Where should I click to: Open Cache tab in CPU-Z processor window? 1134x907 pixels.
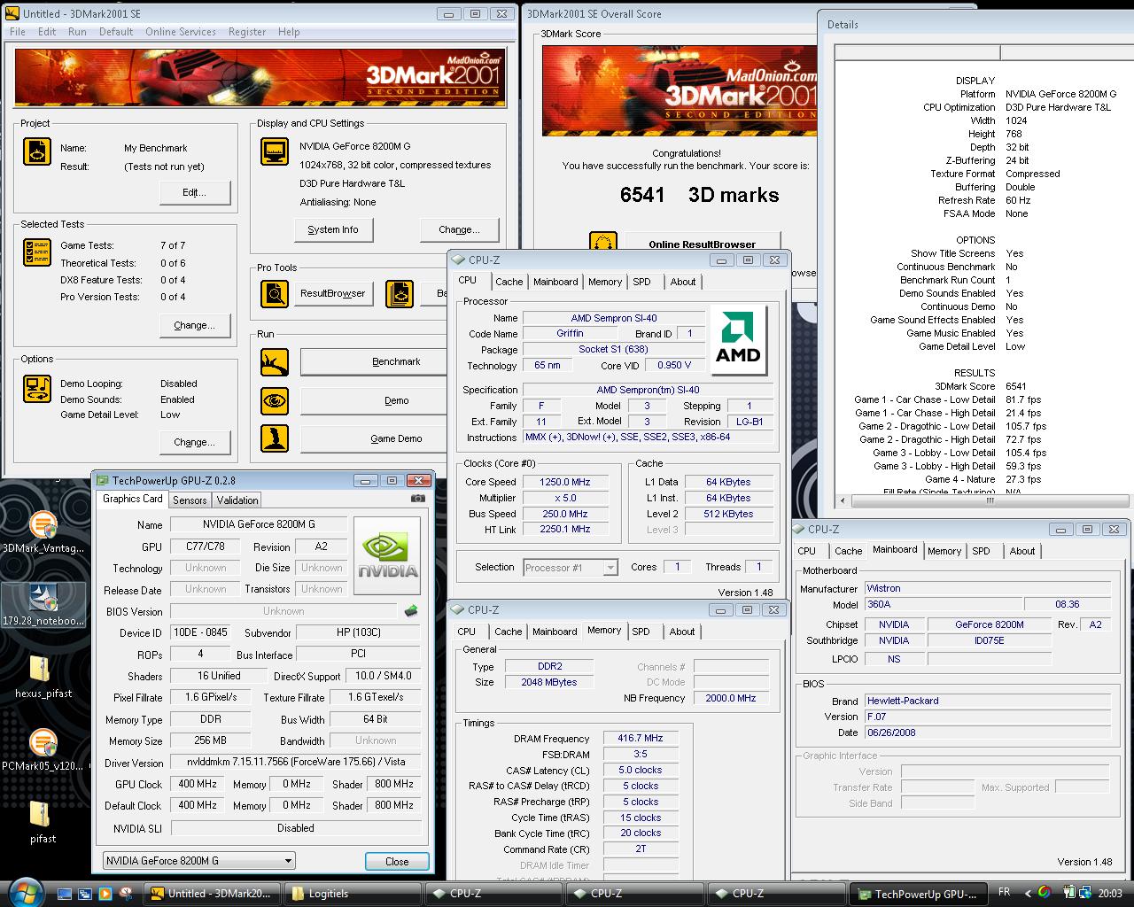click(509, 282)
